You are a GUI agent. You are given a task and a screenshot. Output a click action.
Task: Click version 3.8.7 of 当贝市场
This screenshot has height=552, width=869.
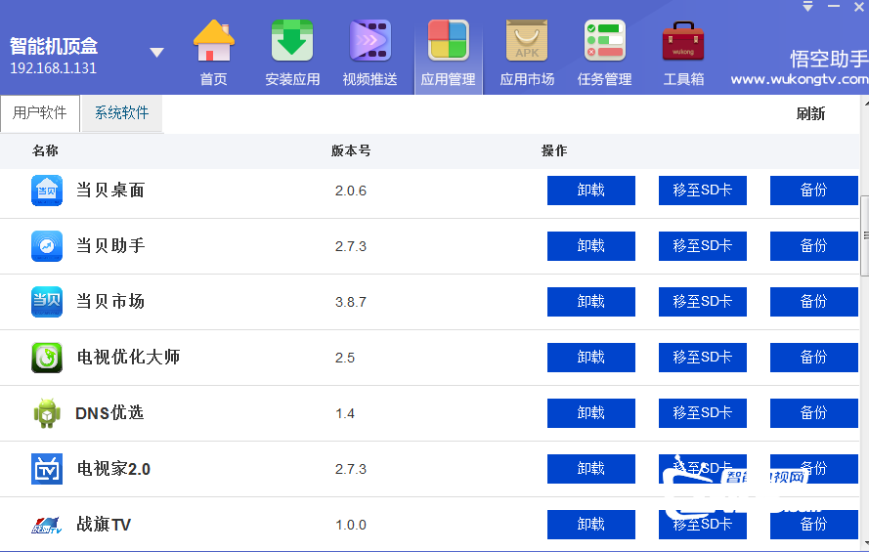tap(351, 302)
